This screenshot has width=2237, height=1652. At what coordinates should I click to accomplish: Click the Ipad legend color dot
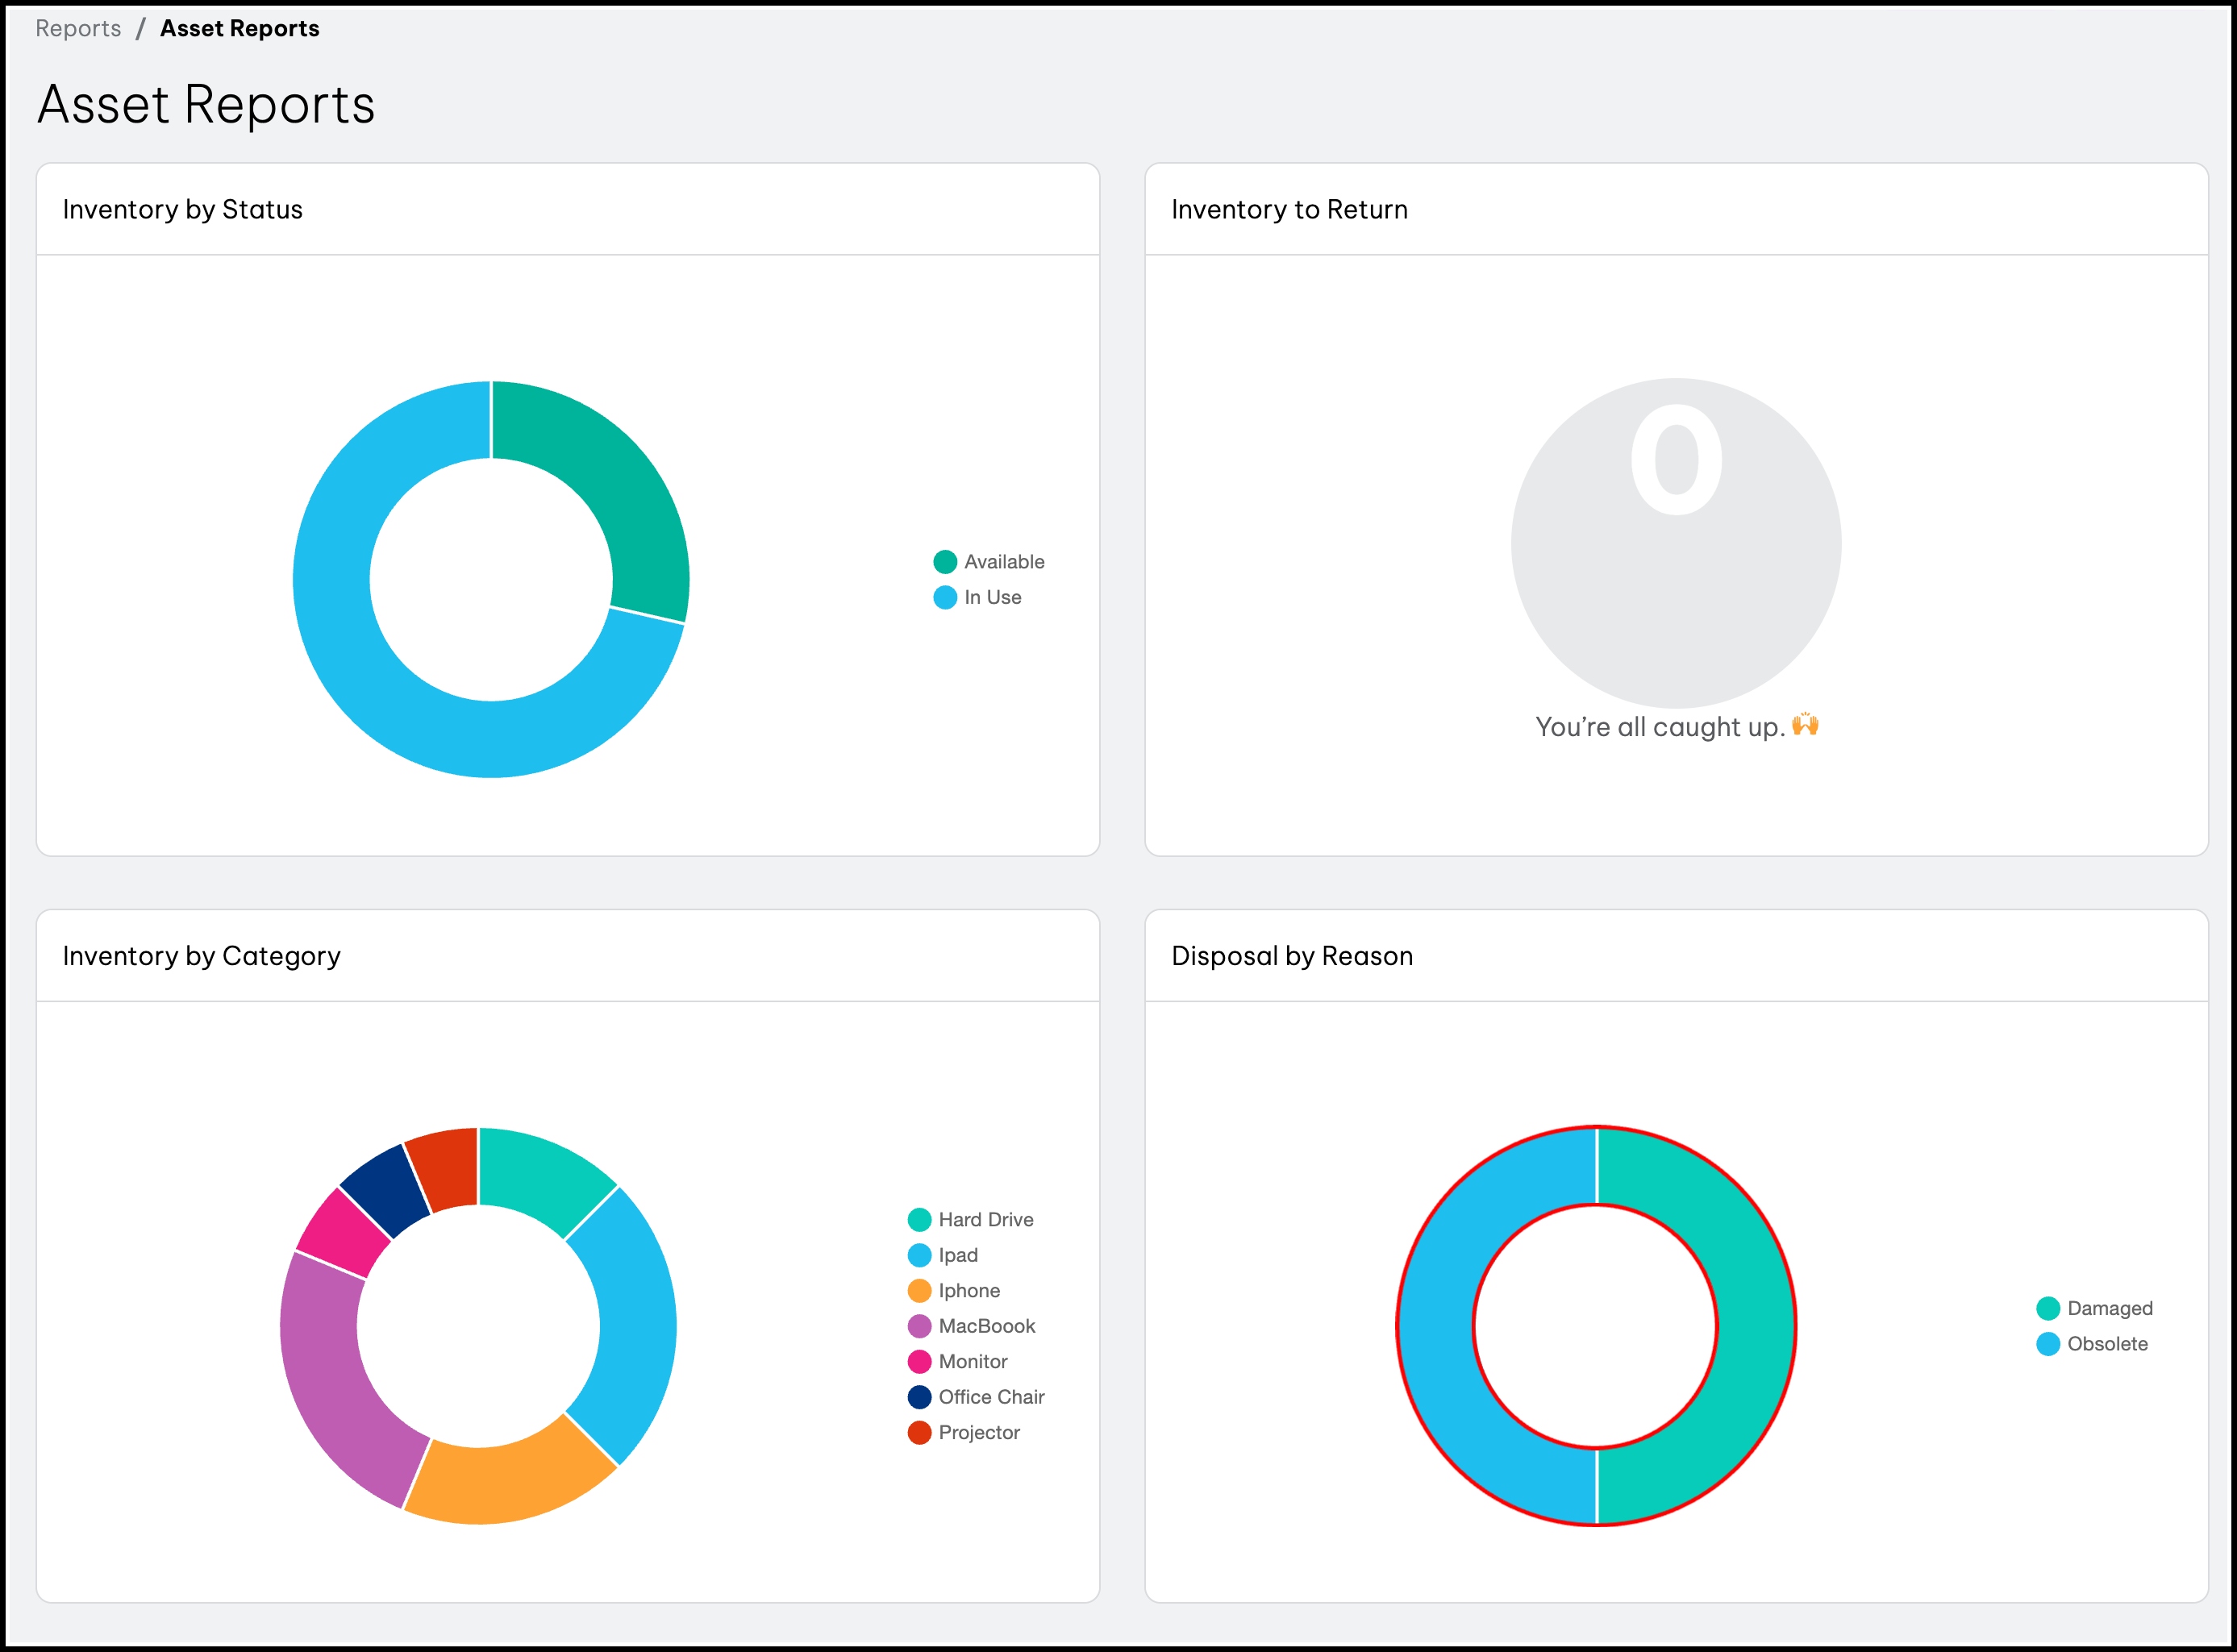click(919, 1255)
